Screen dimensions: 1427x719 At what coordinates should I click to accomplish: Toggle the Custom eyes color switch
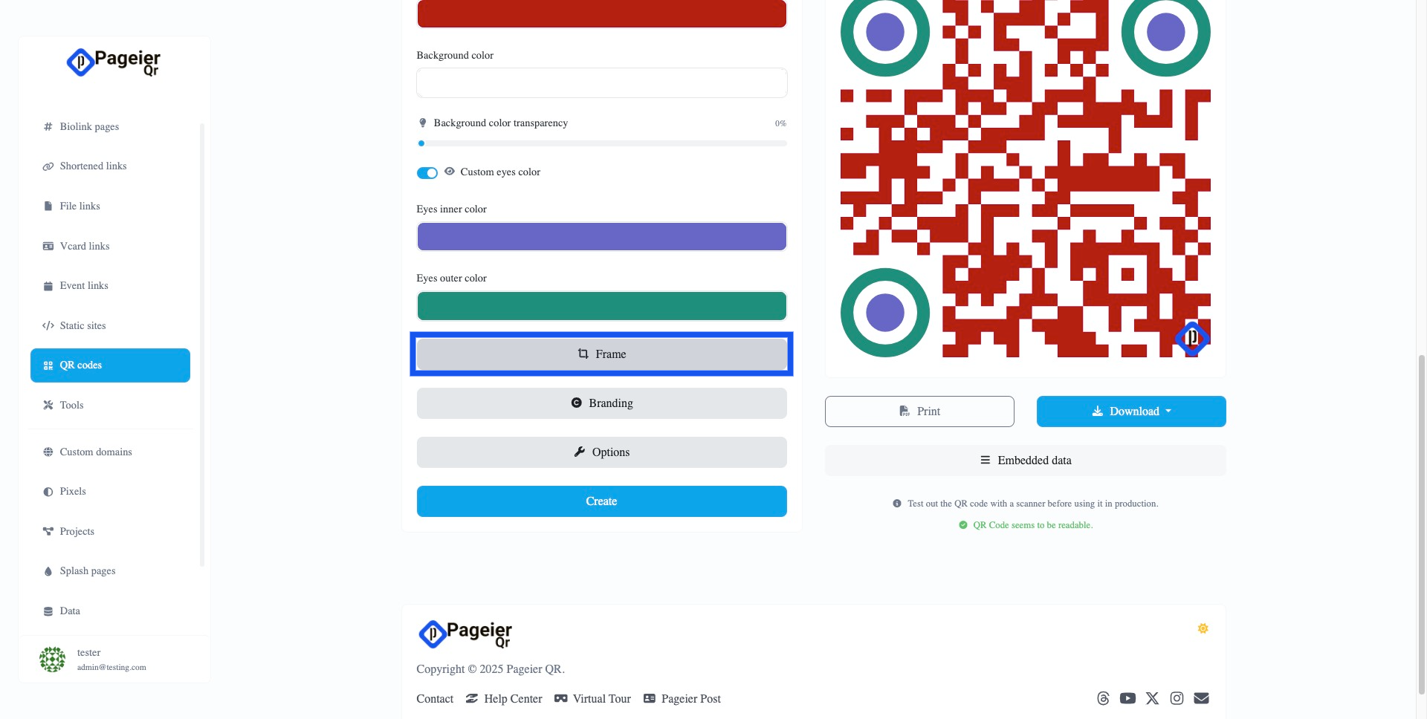(x=427, y=173)
